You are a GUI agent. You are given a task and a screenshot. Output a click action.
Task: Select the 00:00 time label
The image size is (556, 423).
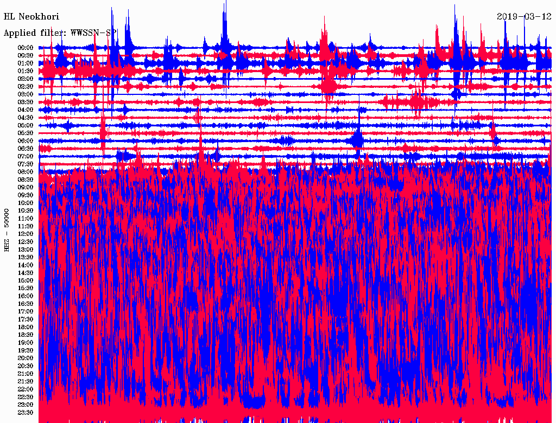click(x=26, y=48)
